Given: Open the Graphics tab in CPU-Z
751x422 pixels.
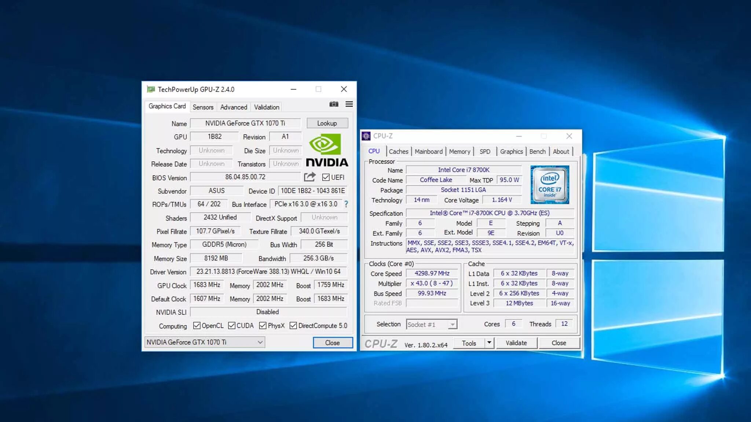Looking at the screenshot, I should [511, 151].
